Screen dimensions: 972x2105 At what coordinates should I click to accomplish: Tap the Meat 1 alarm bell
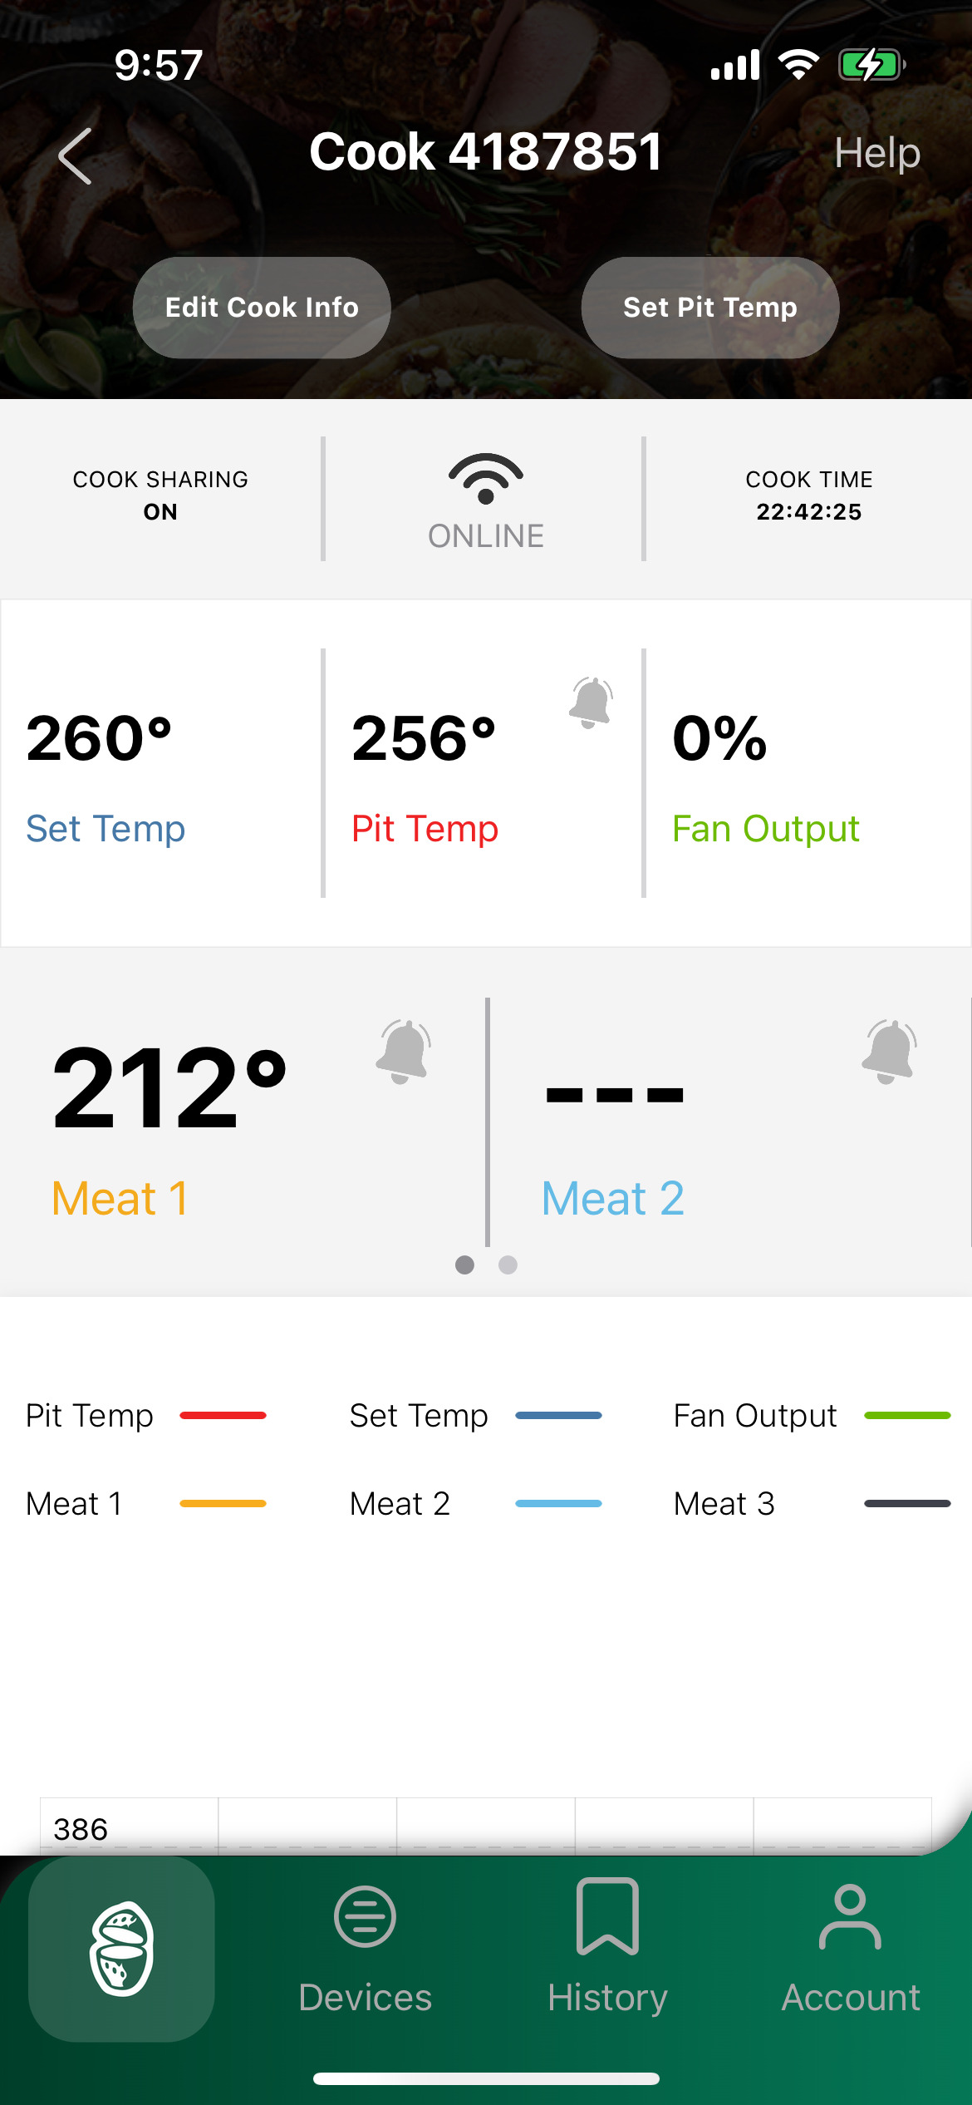pyautogui.click(x=404, y=1052)
